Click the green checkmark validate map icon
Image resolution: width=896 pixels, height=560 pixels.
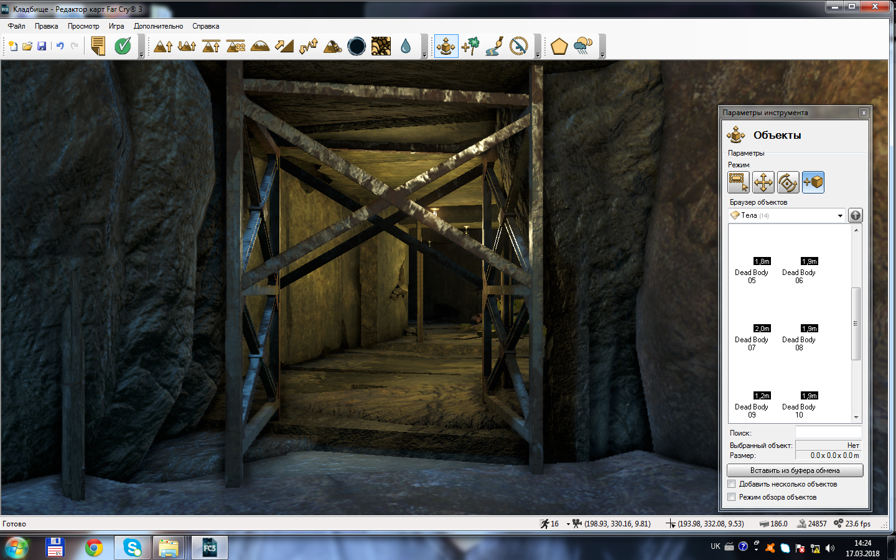(123, 46)
